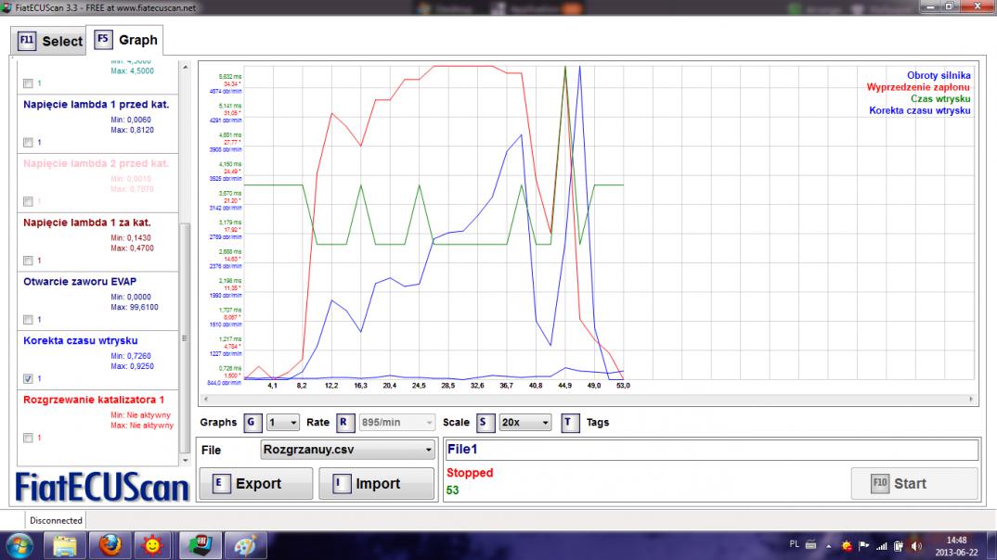Open the Graphs count dropdown

(x=282, y=423)
